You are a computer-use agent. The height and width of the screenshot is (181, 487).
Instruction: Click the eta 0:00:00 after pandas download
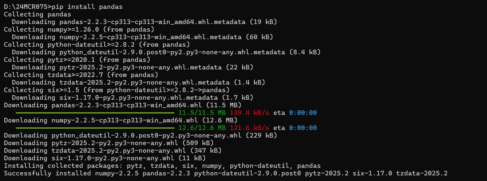tap(295, 113)
